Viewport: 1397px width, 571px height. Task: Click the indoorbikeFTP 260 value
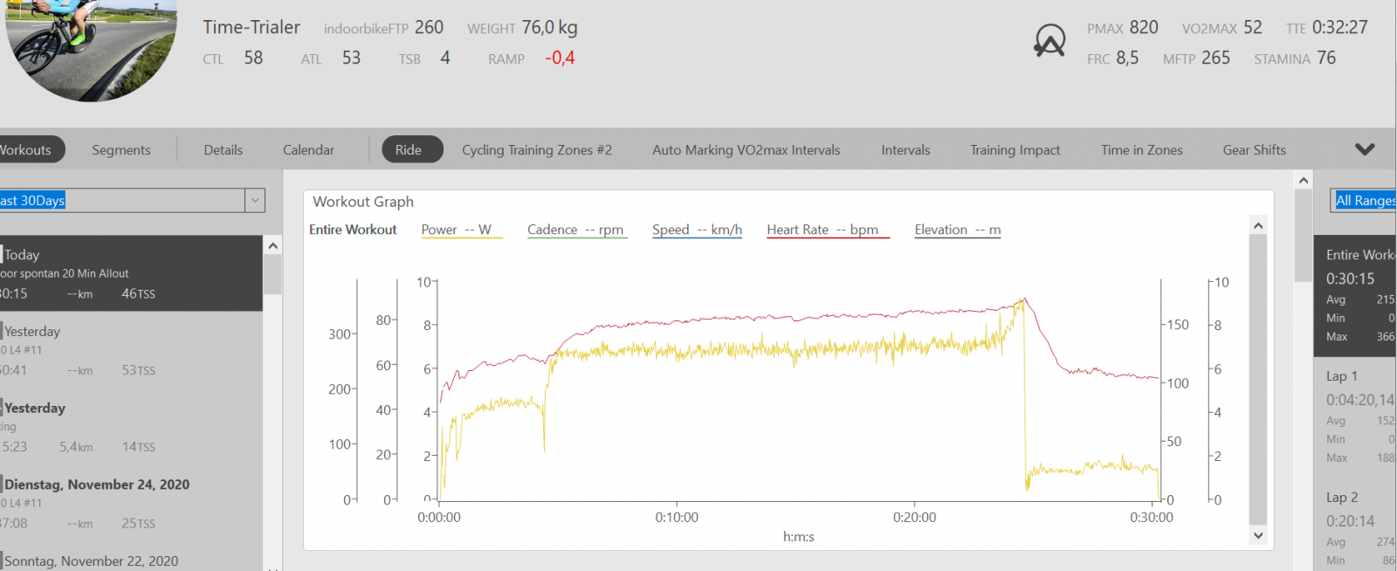click(x=429, y=27)
